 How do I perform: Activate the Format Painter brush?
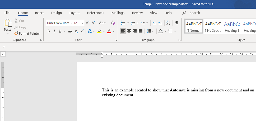tap(16, 33)
